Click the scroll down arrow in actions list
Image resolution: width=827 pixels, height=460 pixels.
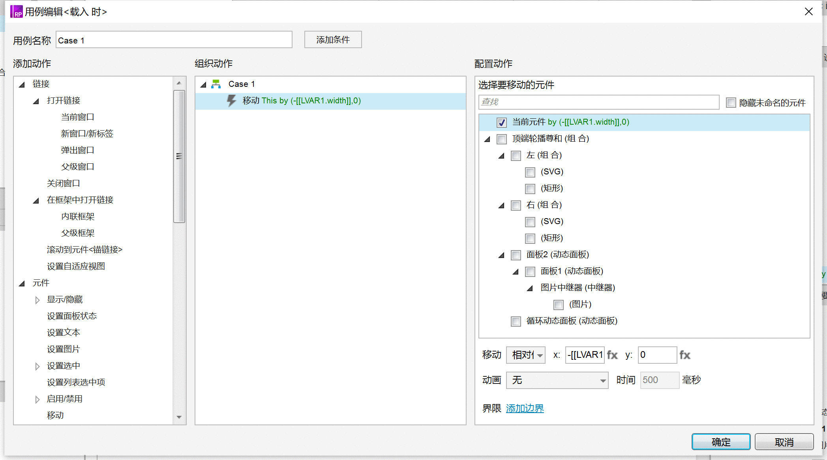coord(179,417)
